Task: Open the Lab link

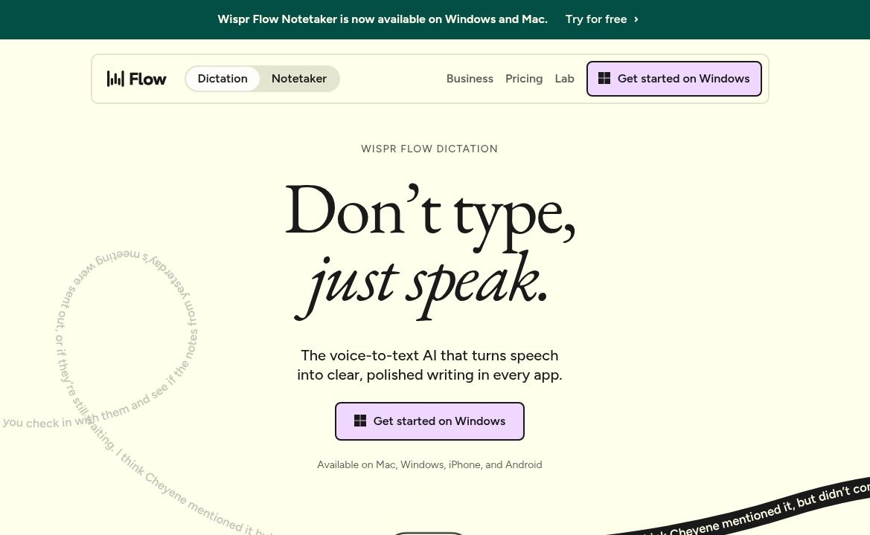Action: pyautogui.click(x=564, y=79)
